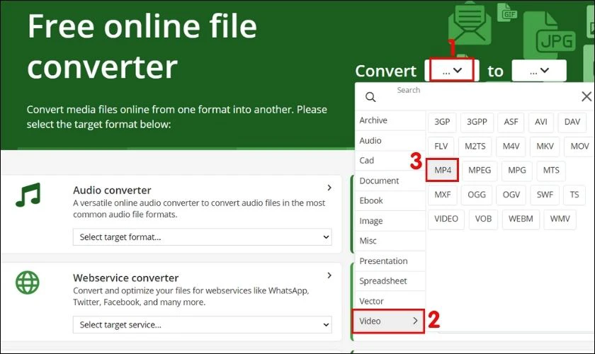Click the search magnifier icon
595x354 pixels.
[370, 97]
